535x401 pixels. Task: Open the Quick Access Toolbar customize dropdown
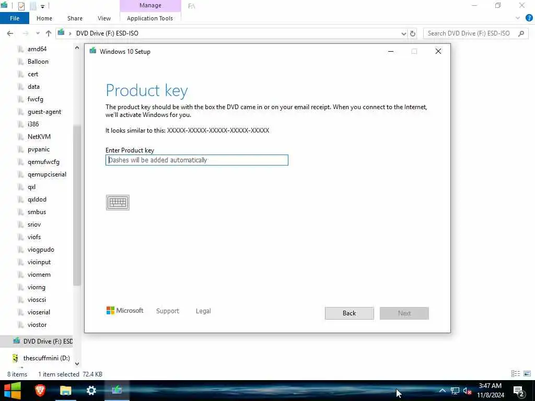42,6
